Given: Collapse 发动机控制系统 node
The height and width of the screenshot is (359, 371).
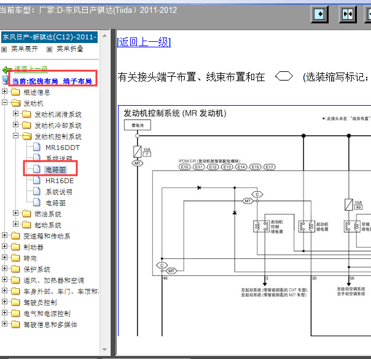Looking at the screenshot, I should pos(15,135).
